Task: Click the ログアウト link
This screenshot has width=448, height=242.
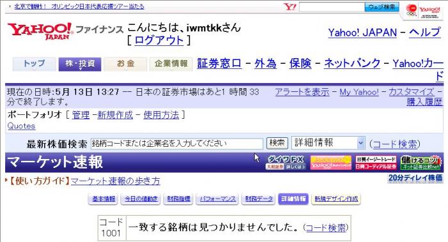Action: (x=159, y=40)
